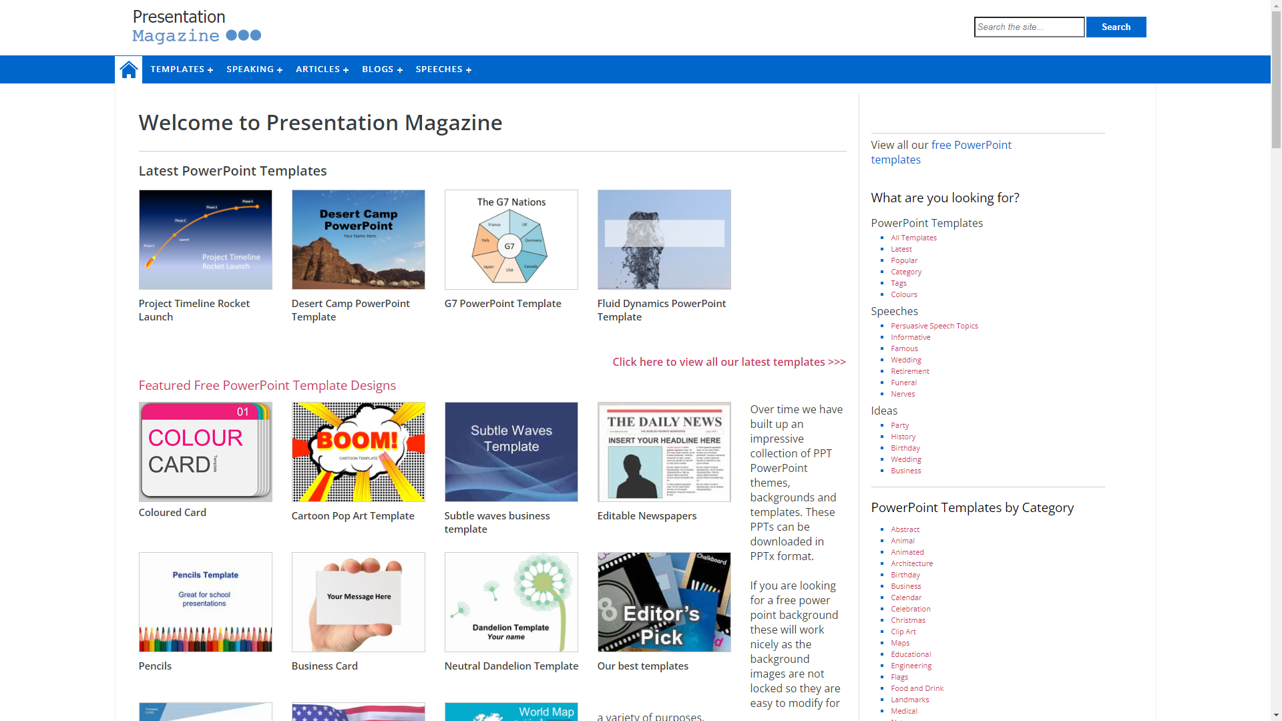This screenshot has height=721, width=1282.
Task: Select the Editor's Pick image
Action: click(664, 602)
